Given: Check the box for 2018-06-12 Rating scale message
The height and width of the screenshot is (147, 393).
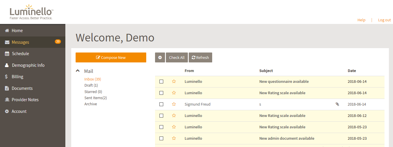Looking at the screenshot, I should [x=161, y=116].
